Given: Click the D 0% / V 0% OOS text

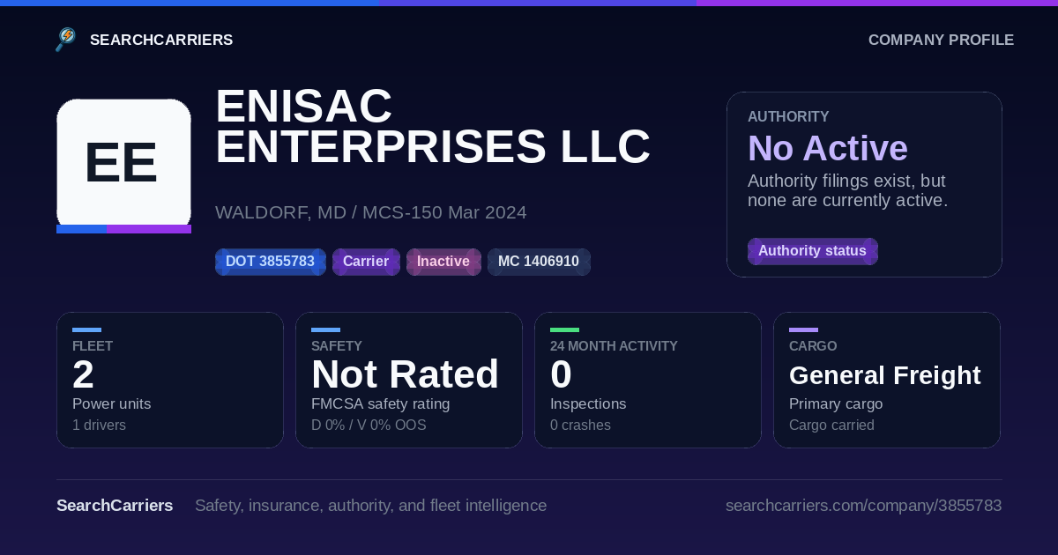Looking at the screenshot, I should (369, 425).
